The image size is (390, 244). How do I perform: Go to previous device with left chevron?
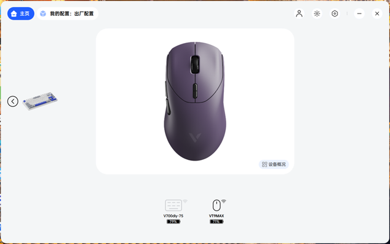(12, 101)
